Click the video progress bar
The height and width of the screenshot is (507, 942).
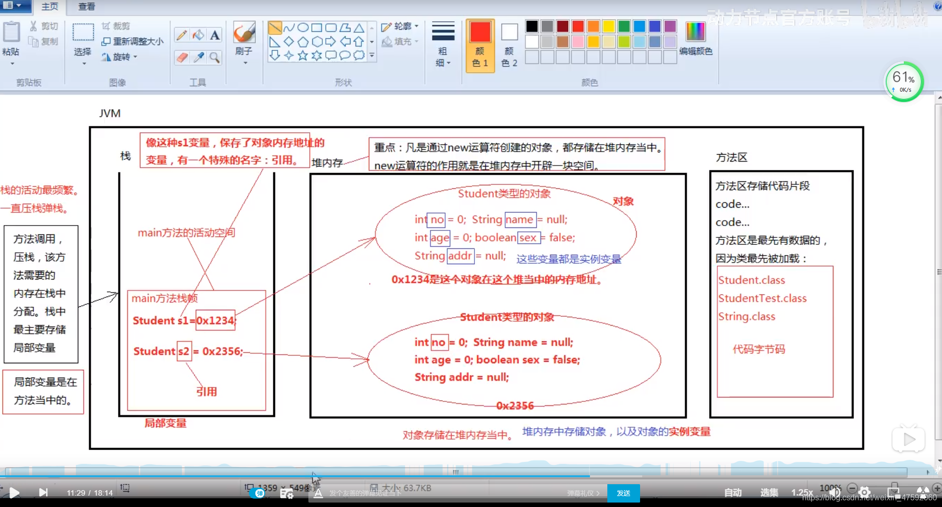coord(471,476)
